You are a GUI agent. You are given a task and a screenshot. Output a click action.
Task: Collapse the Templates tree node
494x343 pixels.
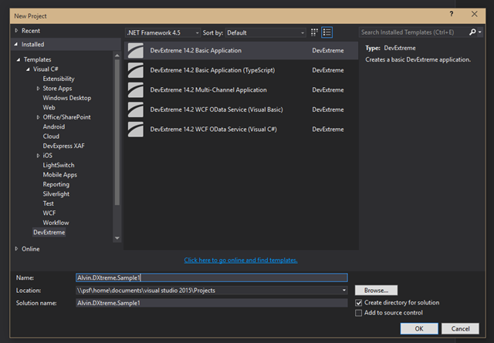pos(19,59)
